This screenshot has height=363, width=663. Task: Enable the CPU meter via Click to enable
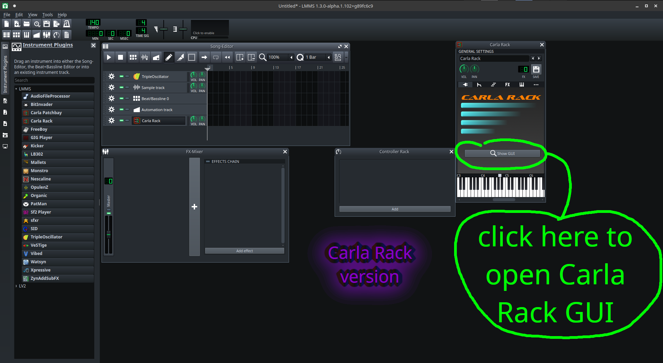tap(209, 33)
